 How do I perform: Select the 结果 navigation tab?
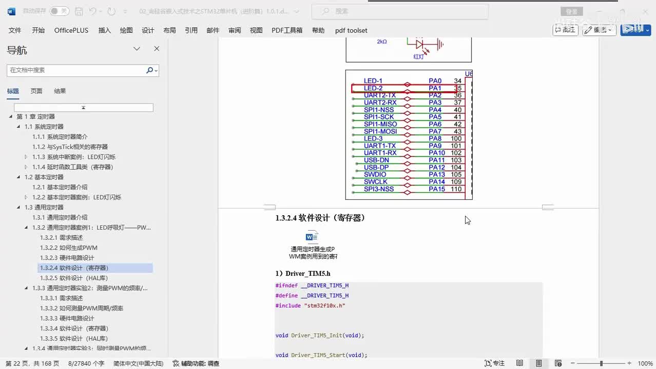pyautogui.click(x=60, y=91)
